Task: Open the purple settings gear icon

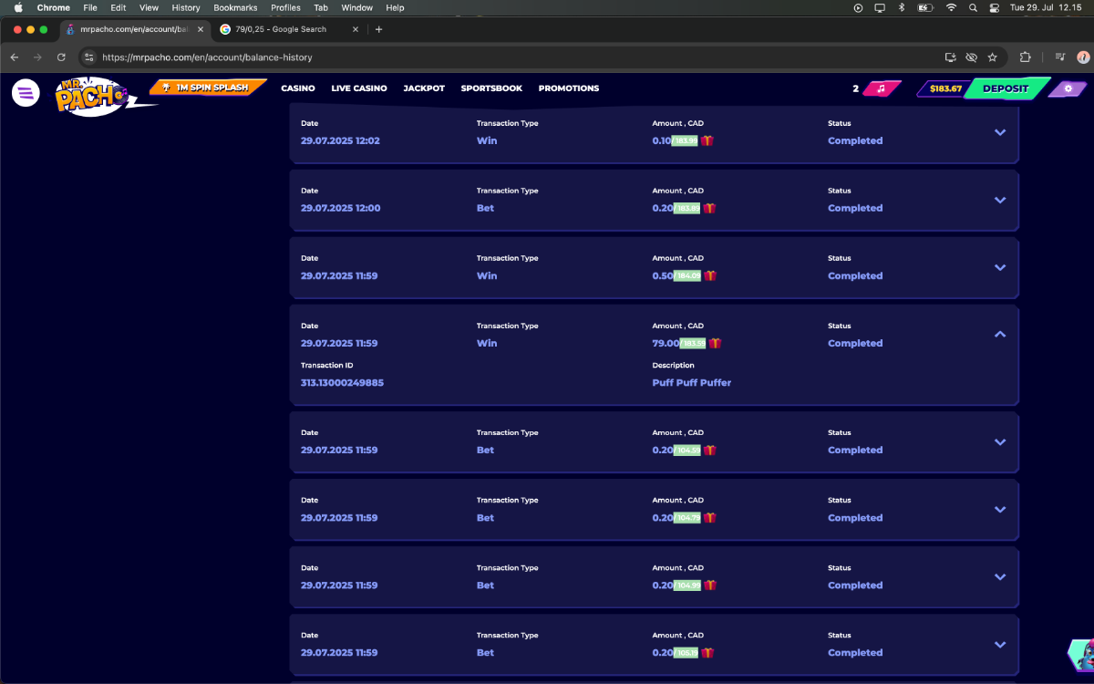Action: (x=1068, y=88)
